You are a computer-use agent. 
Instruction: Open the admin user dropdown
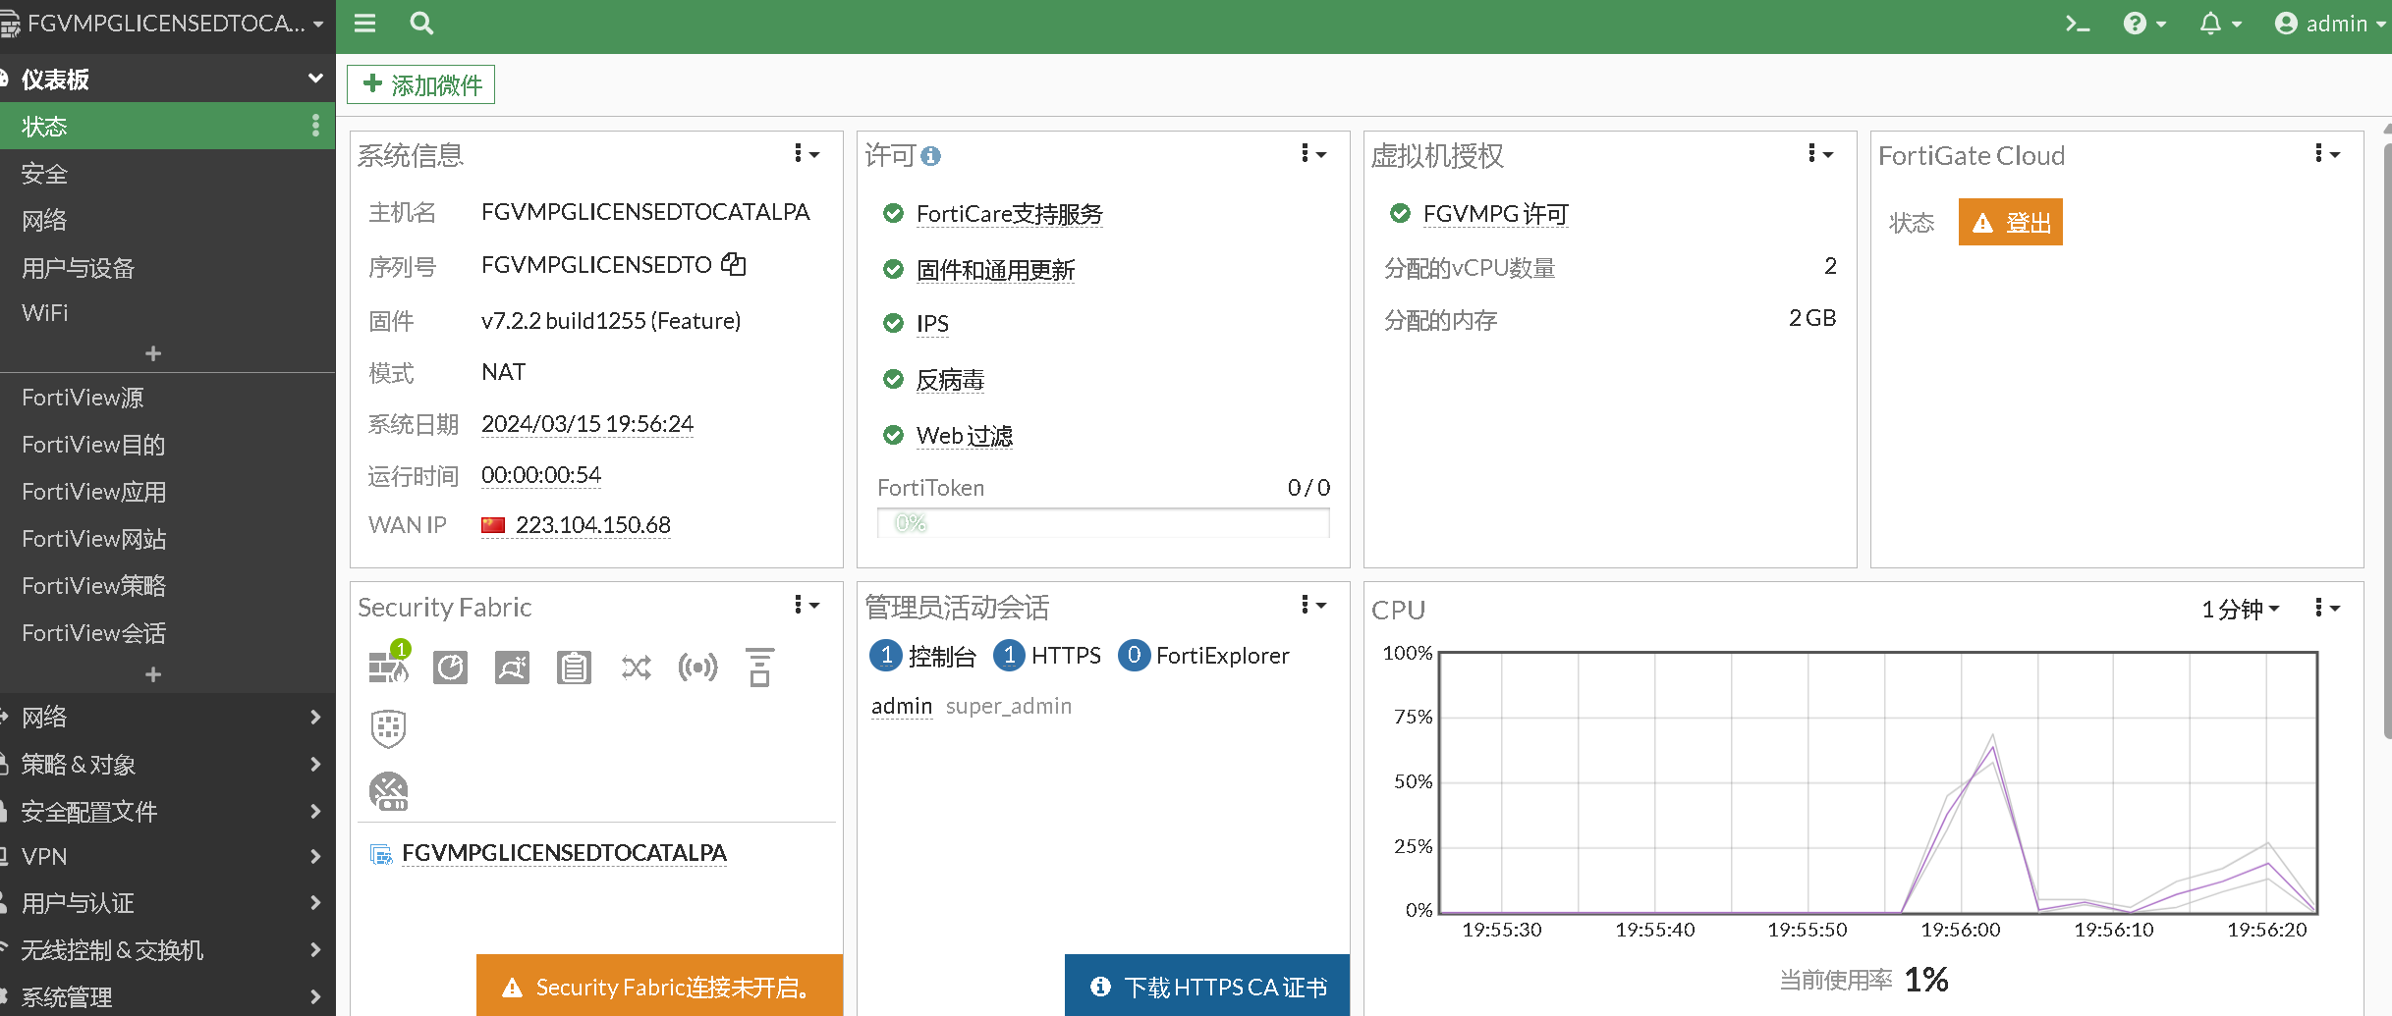tap(2330, 24)
